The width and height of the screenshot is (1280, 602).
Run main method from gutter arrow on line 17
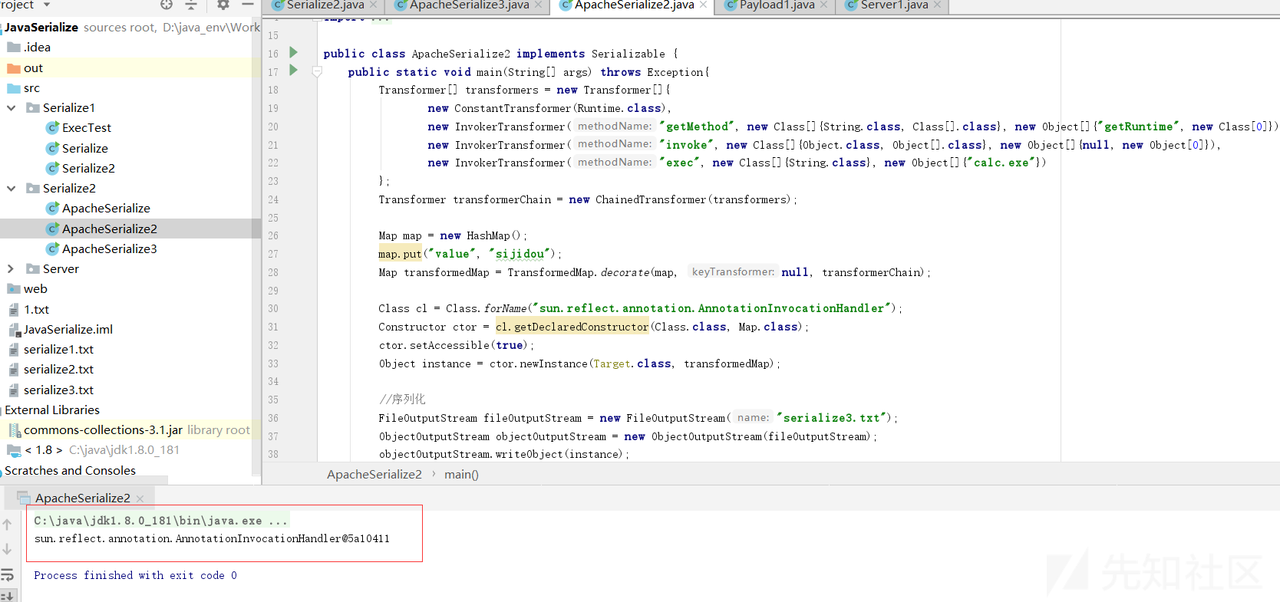293,71
